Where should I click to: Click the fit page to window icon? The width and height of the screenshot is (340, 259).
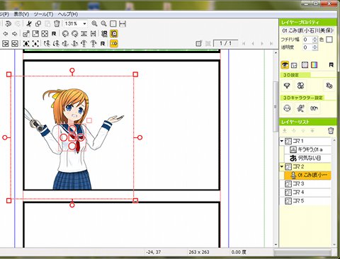click(113, 24)
